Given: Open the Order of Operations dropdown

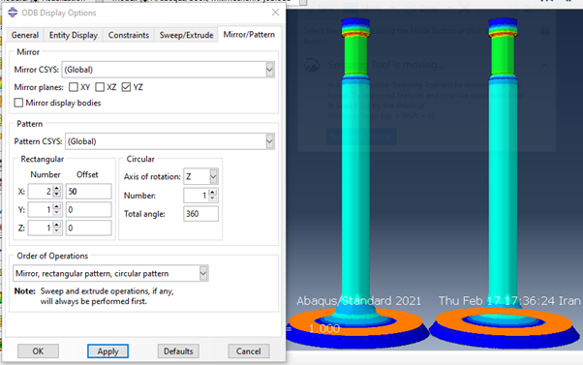Looking at the screenshot, I should click(x=203, y=274).
